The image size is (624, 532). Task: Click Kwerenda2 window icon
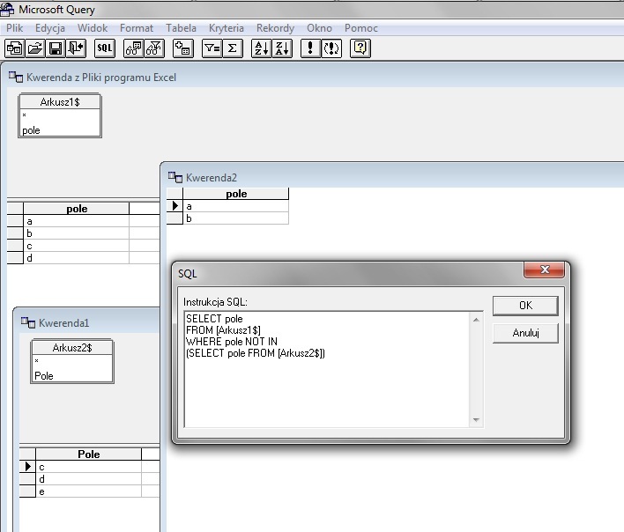tap(175, 177)
